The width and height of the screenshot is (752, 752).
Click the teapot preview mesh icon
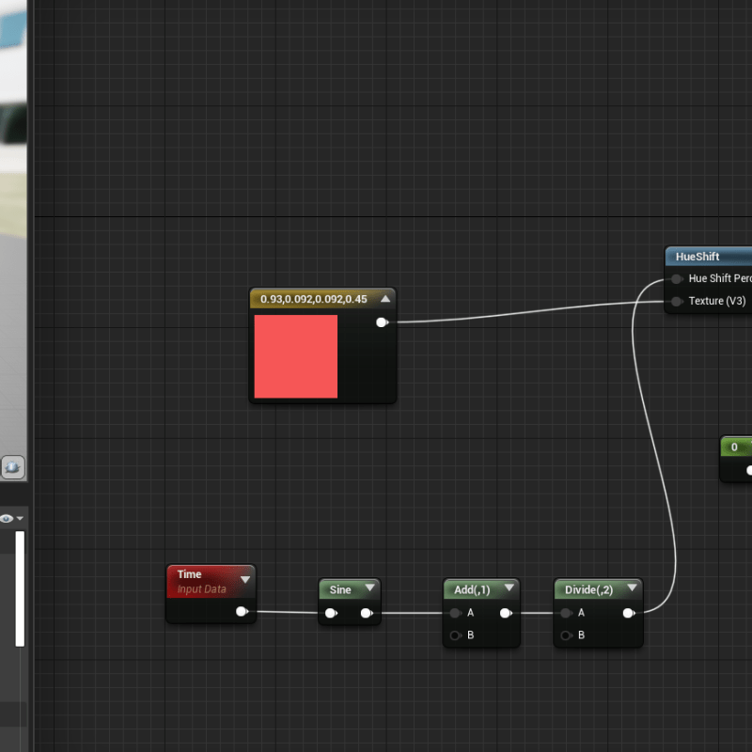pyautogui.click(x=12, y=467)
